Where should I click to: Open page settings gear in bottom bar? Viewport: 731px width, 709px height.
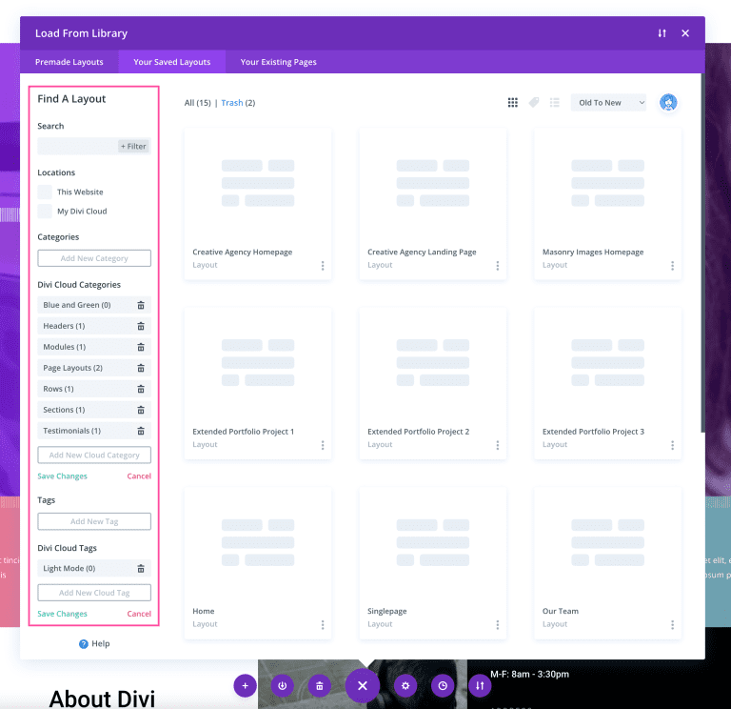(405, 685)
